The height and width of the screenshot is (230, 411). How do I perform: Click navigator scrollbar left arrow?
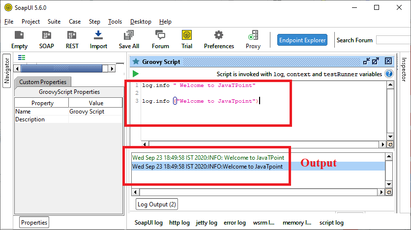17,69
